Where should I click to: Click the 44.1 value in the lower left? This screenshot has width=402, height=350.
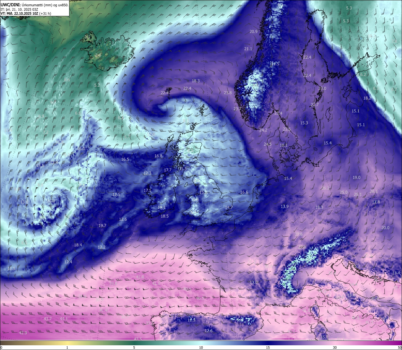pyautogui.click(x=64, y=319)
